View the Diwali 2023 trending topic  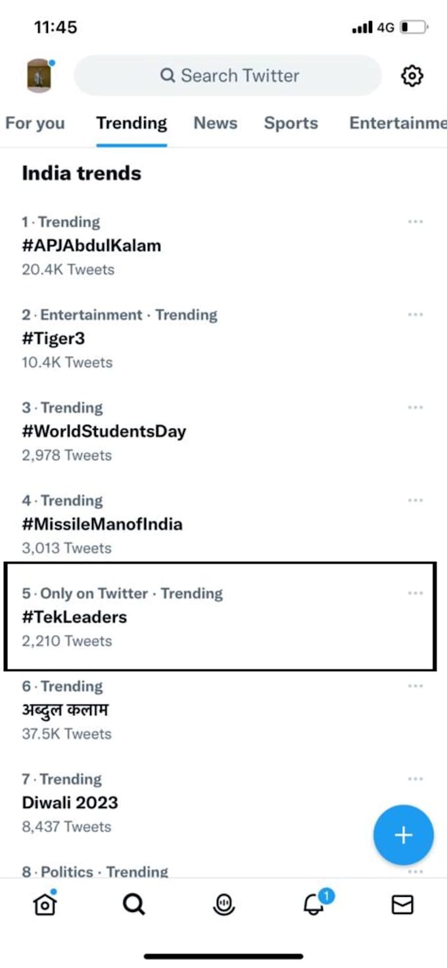point(70,803)
